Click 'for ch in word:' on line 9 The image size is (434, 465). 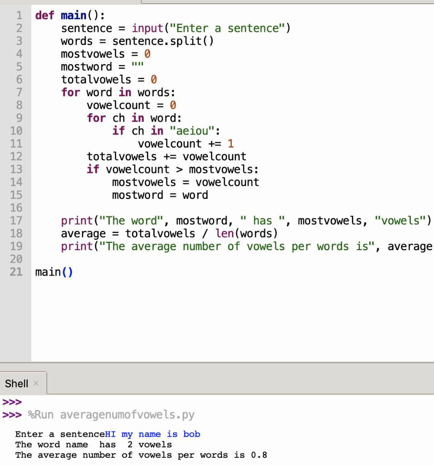pos(134,118)
